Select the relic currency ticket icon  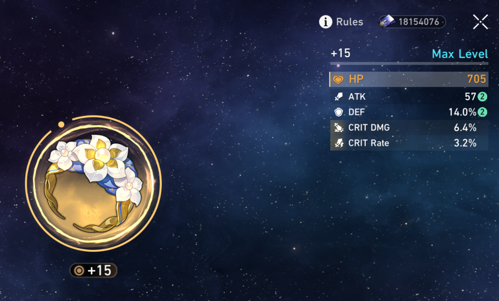click(387, 22)
